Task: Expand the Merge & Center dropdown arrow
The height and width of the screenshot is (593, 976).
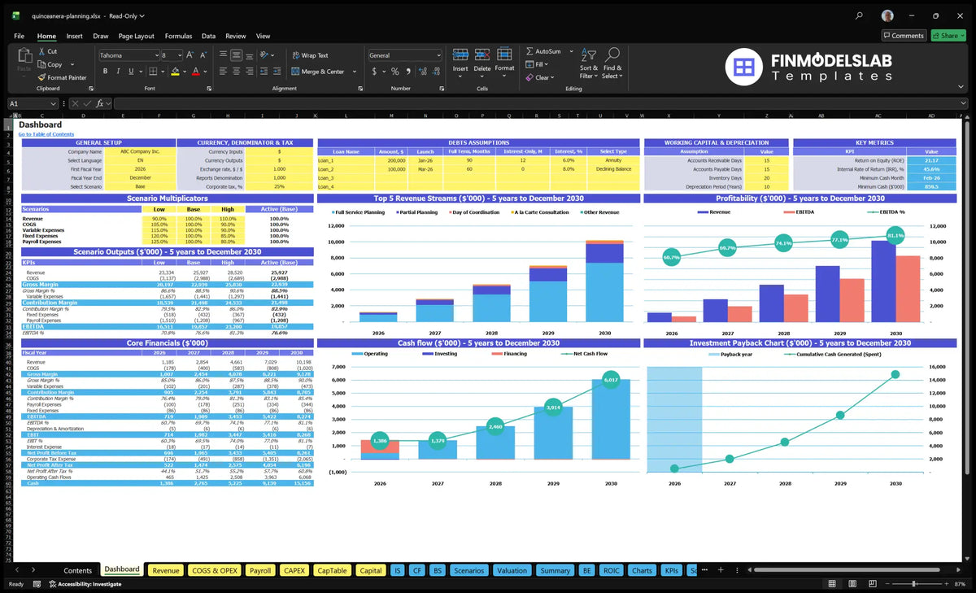Action: pyautogui.click(x=354, y=72)
